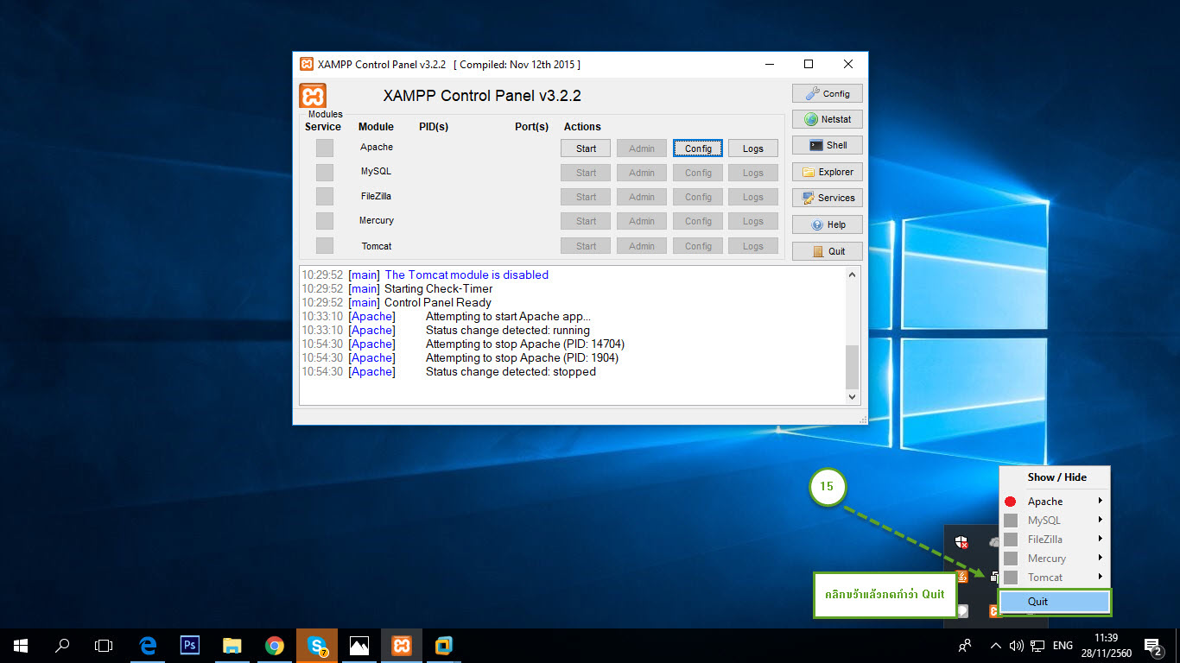Click Start in the MySQL row
1180x663 pixels.
pyautogui.click(x=586, y=173)
